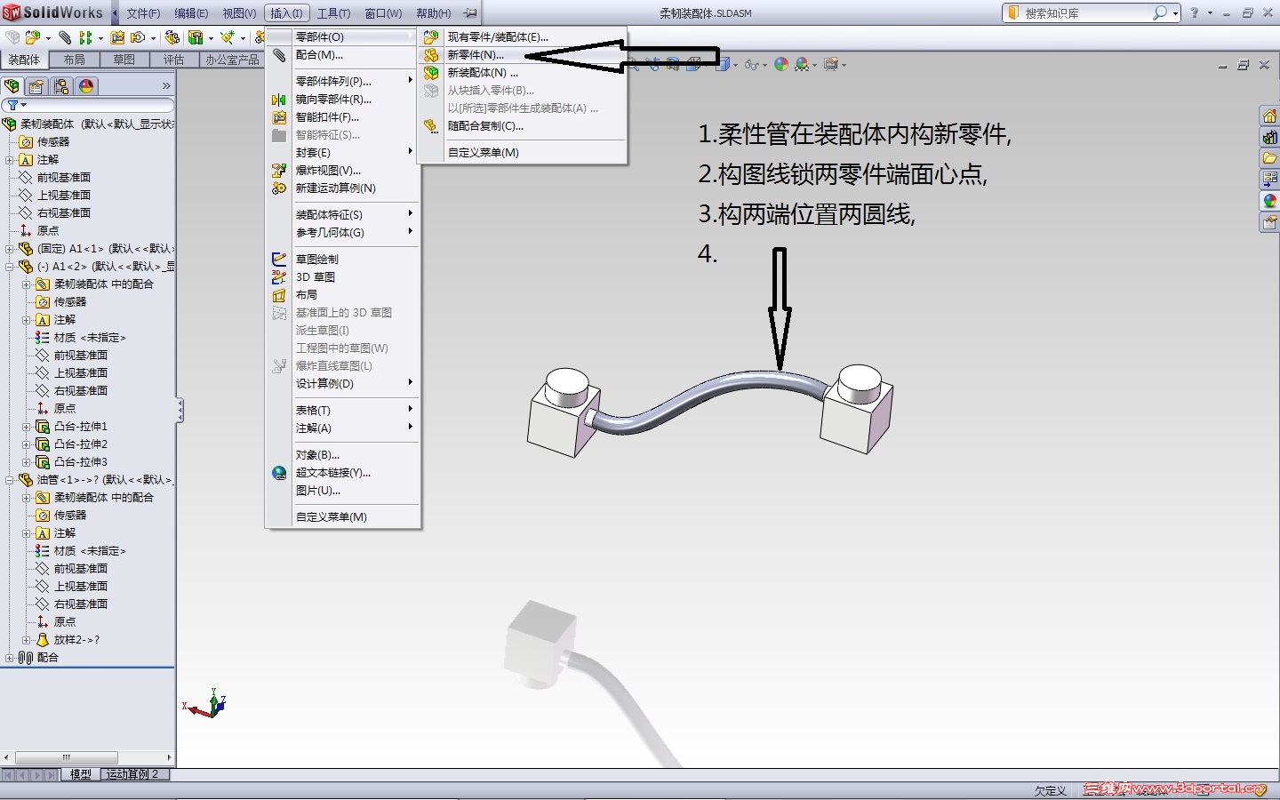Click the SolidWorks Resources home icon
Screen dimensions: 1280x800
[x=1269, y=116]
